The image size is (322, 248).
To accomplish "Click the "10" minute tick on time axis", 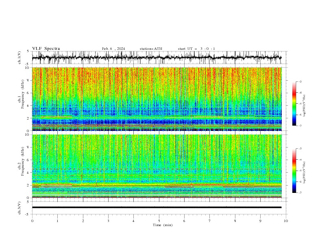I will point(286,221).
